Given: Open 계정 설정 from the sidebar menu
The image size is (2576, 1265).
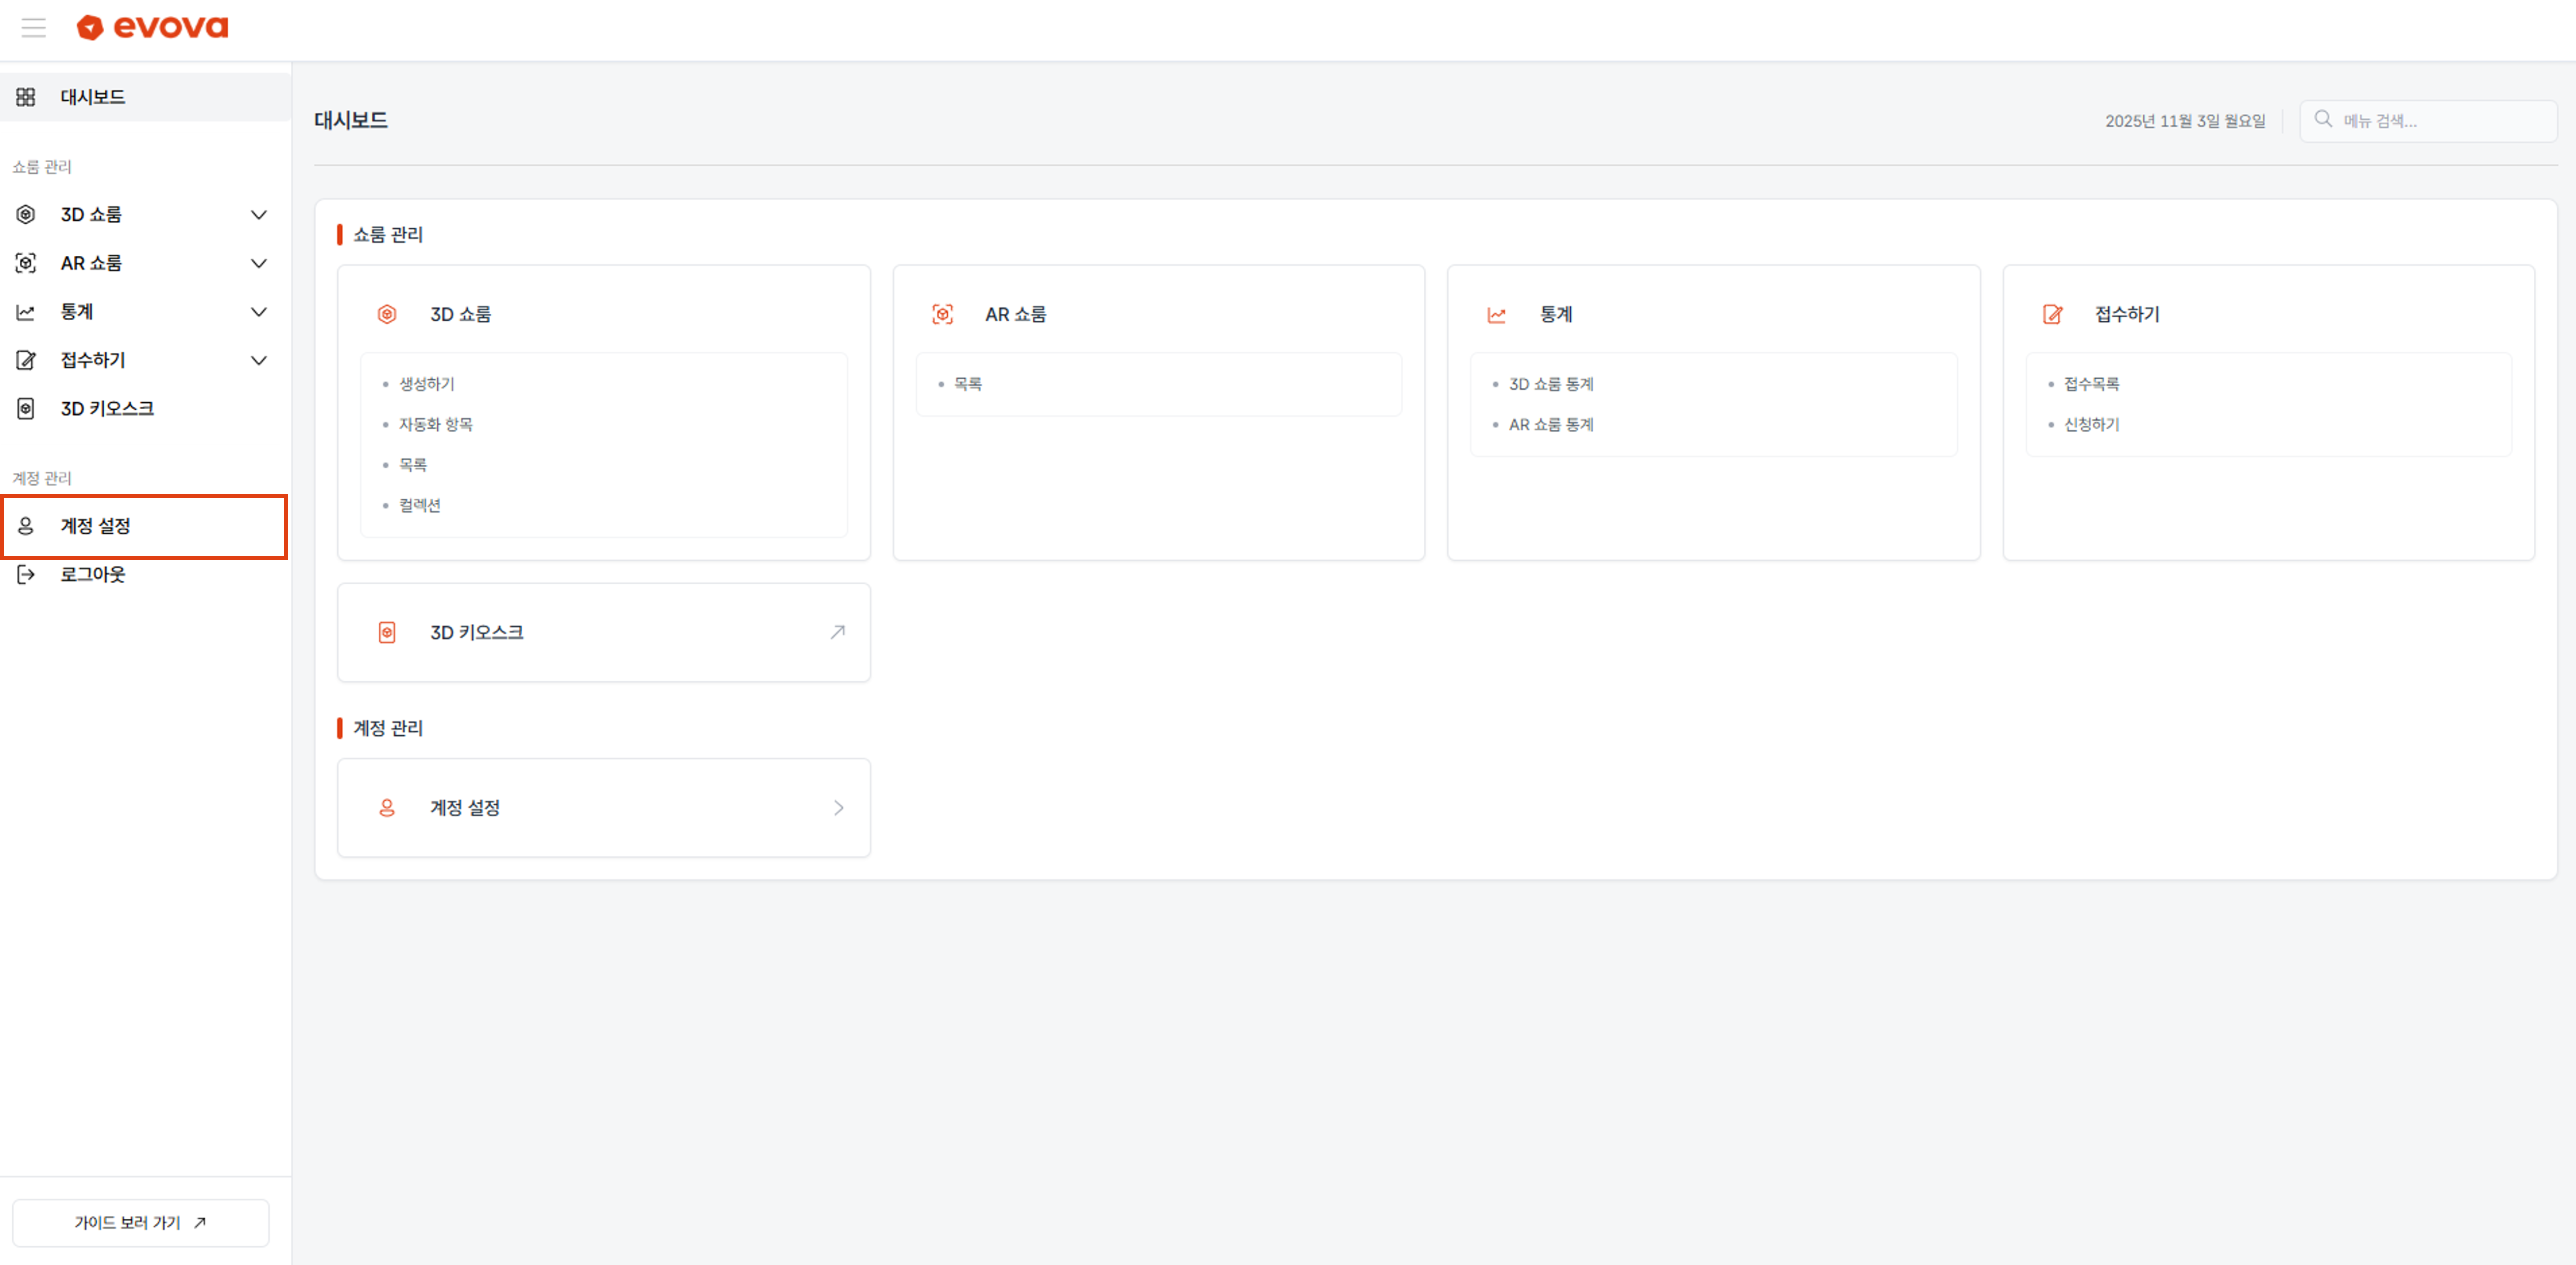Looking at the screenshot, I should pos(95,526).
